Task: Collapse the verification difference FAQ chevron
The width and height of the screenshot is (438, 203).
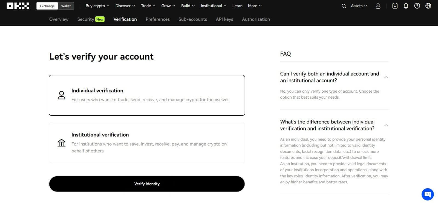Action: pyautogui.click(x=386, y=125)
